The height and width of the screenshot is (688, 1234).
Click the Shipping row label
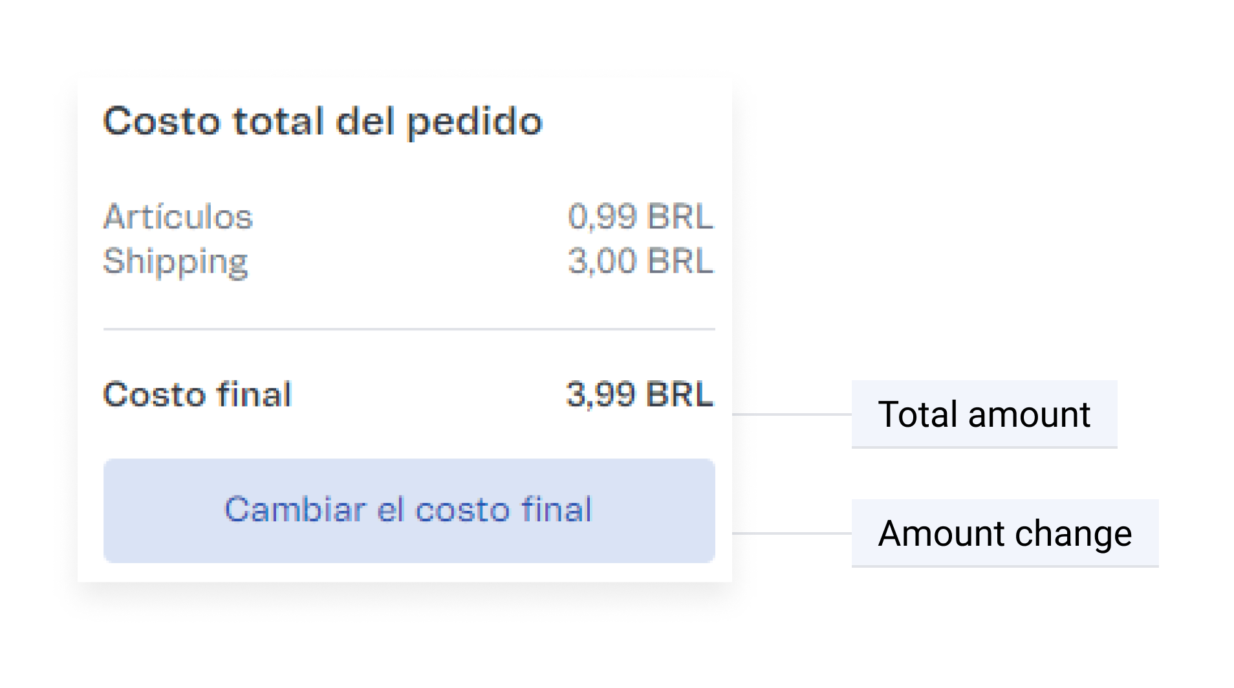pos(175,262)
